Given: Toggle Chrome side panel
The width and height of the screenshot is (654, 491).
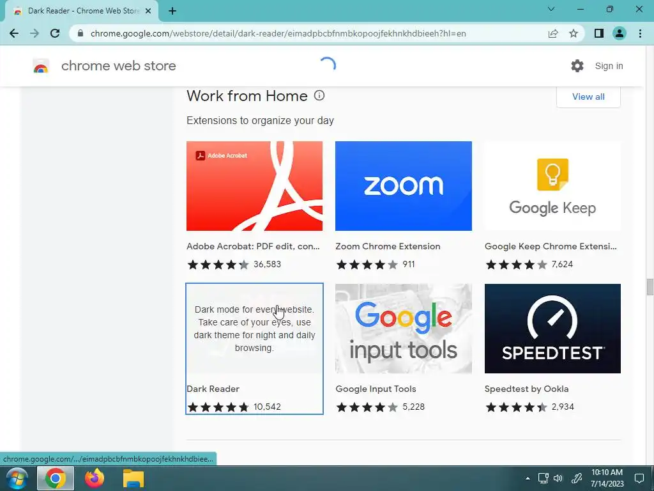Looking at the screenshot, I should [x=599, y=33].
